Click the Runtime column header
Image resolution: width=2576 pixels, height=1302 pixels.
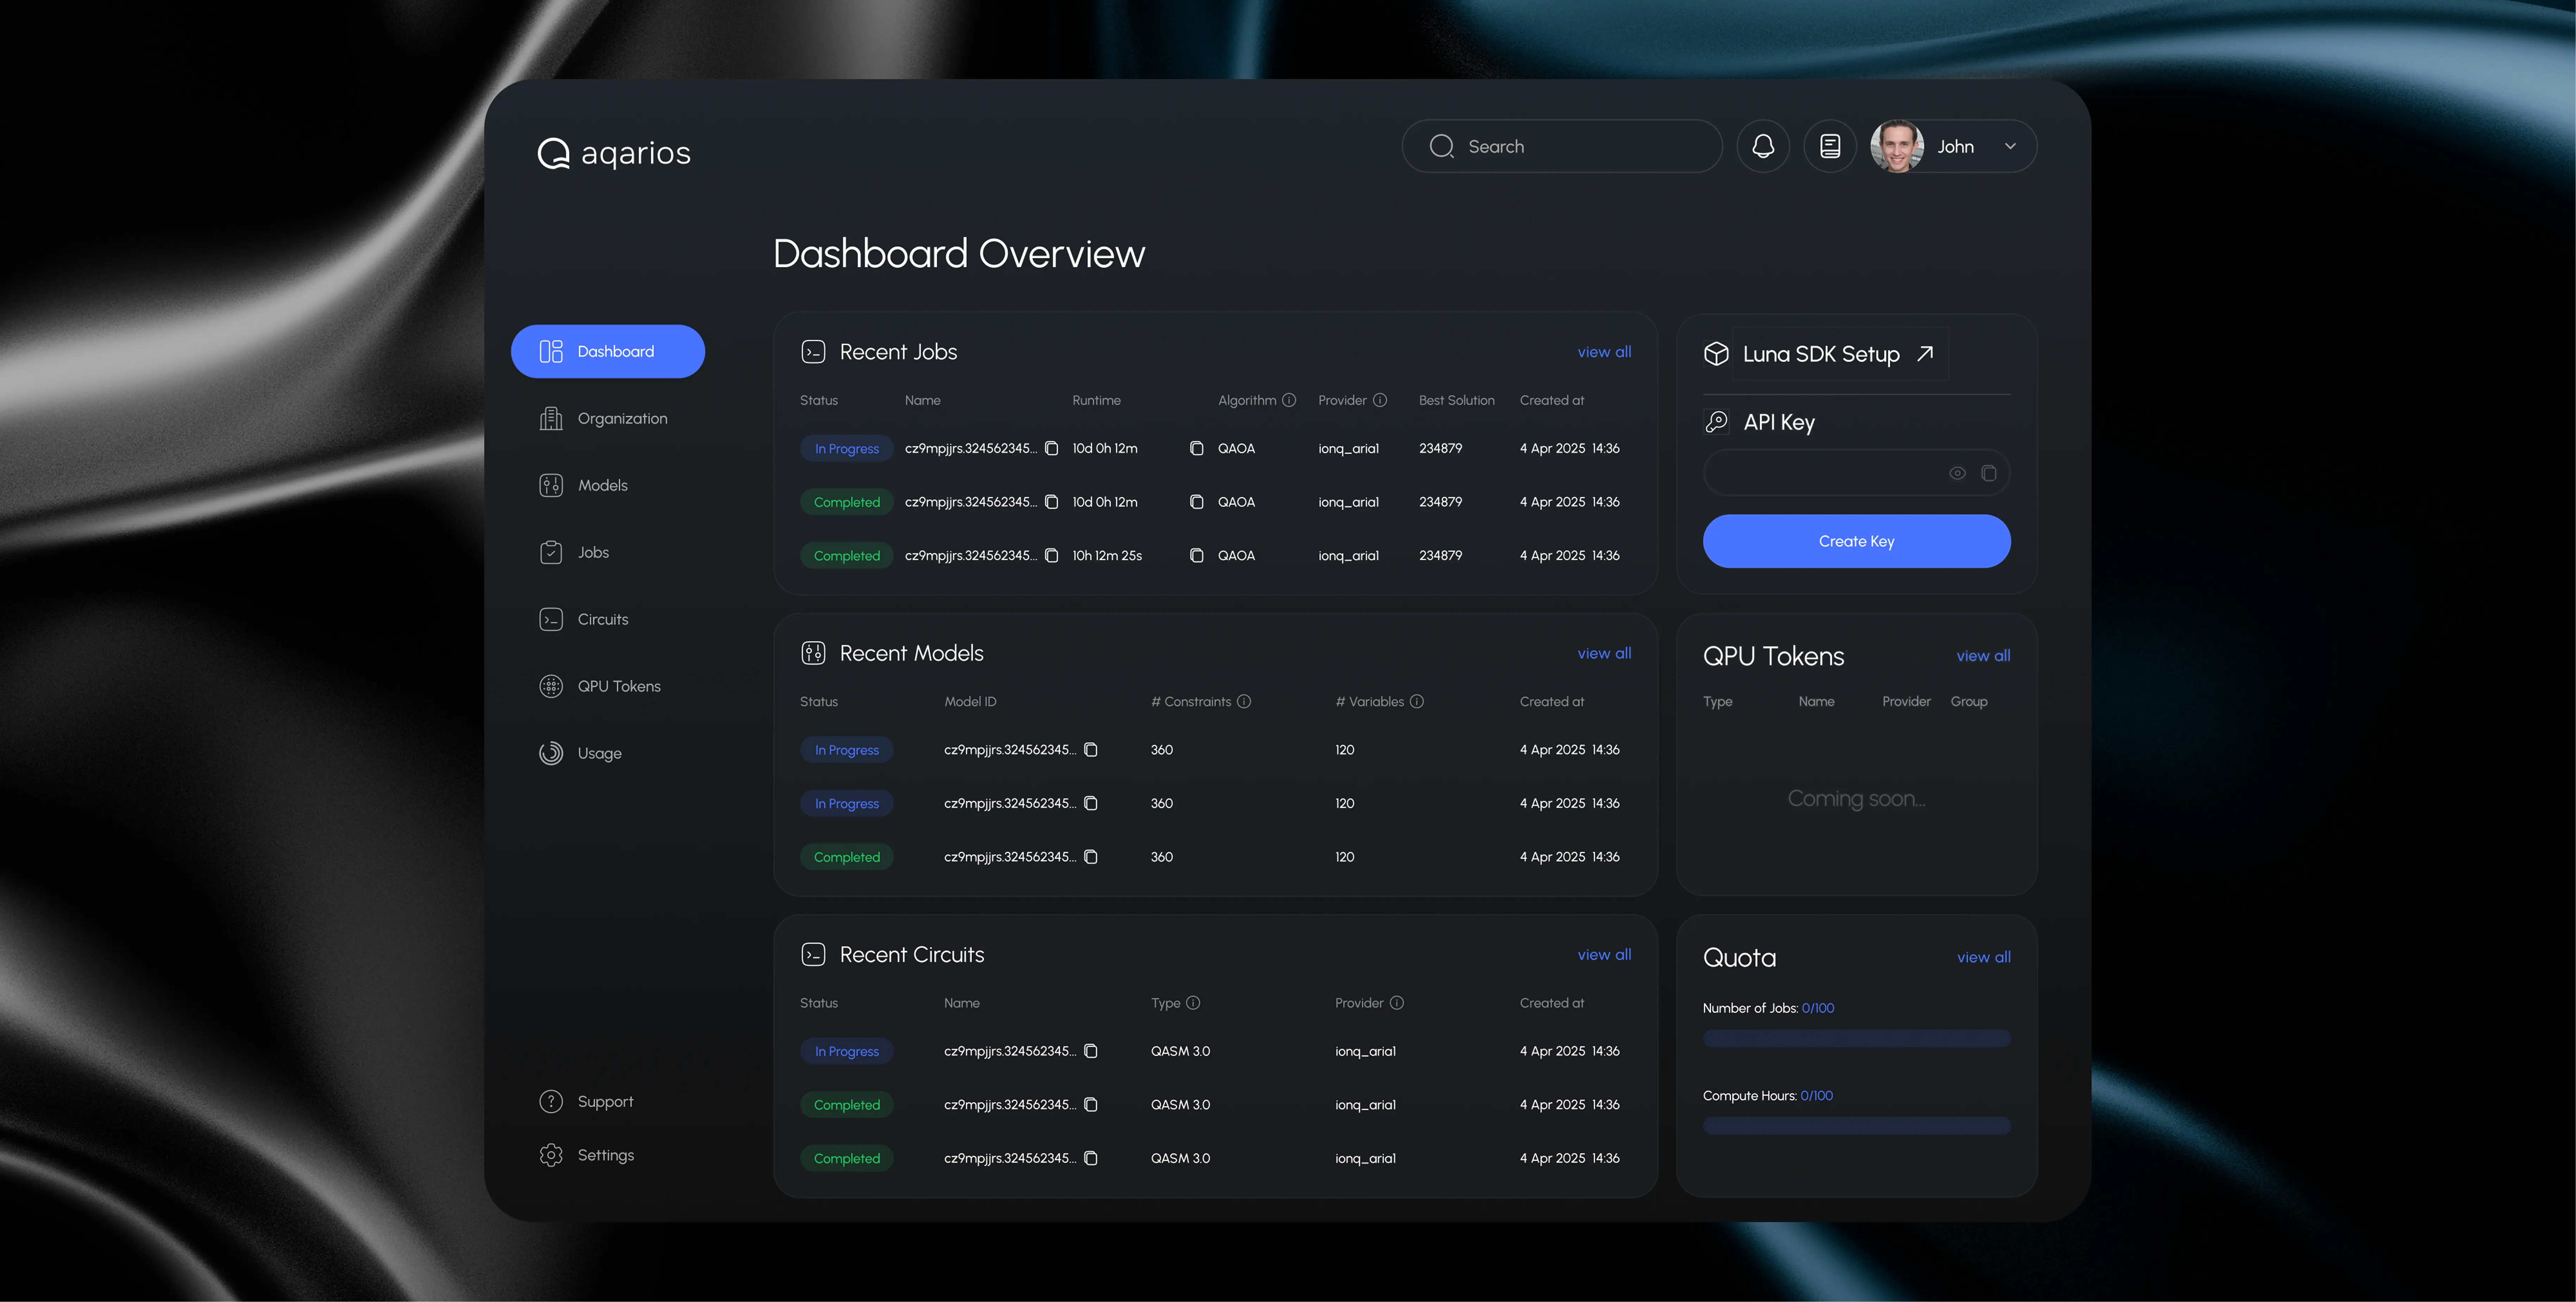pyautogui.click(x=1096, y=400)
